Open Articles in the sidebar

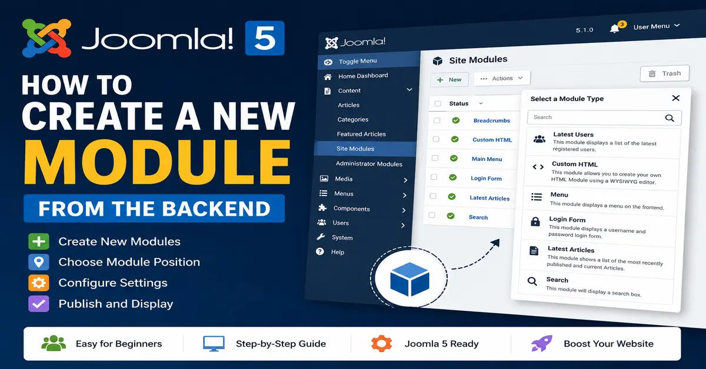click(x=348, y=105)
